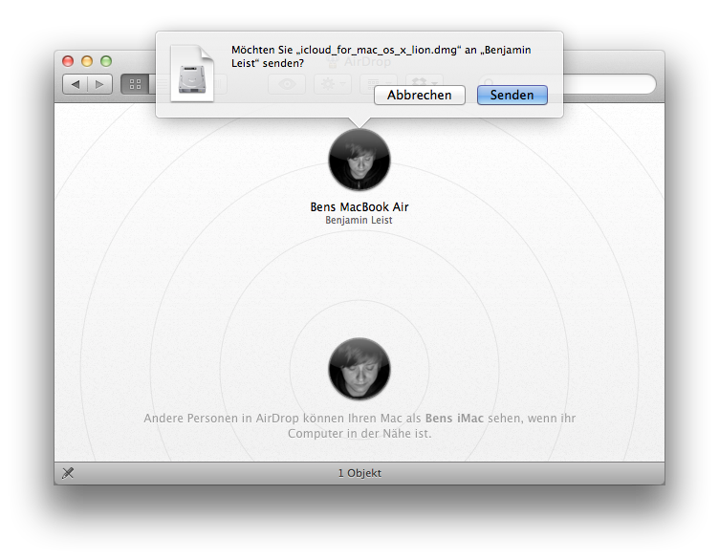Go forward with the right arrow
Viewport: 719px width, 560px height.
coord(99,84)
